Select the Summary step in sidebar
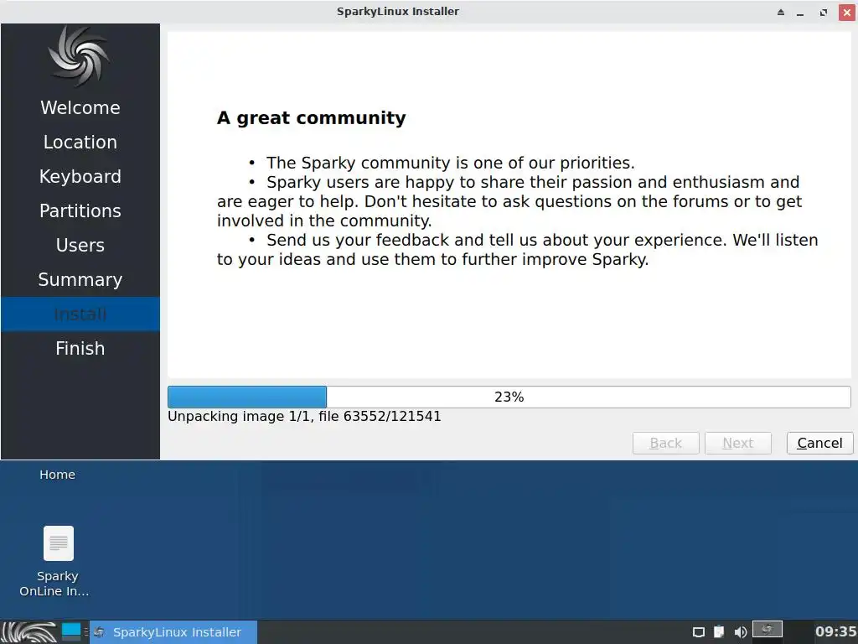The height and width of the screenshot is (644, 858). pyautogui.click(x=80, y=280)
